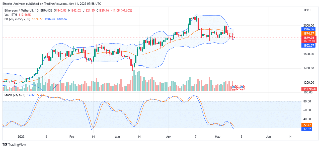Click the Apr label on the time axis
Image resolution: width=321 pixels, height=149 pixels.
pos(168,137)
